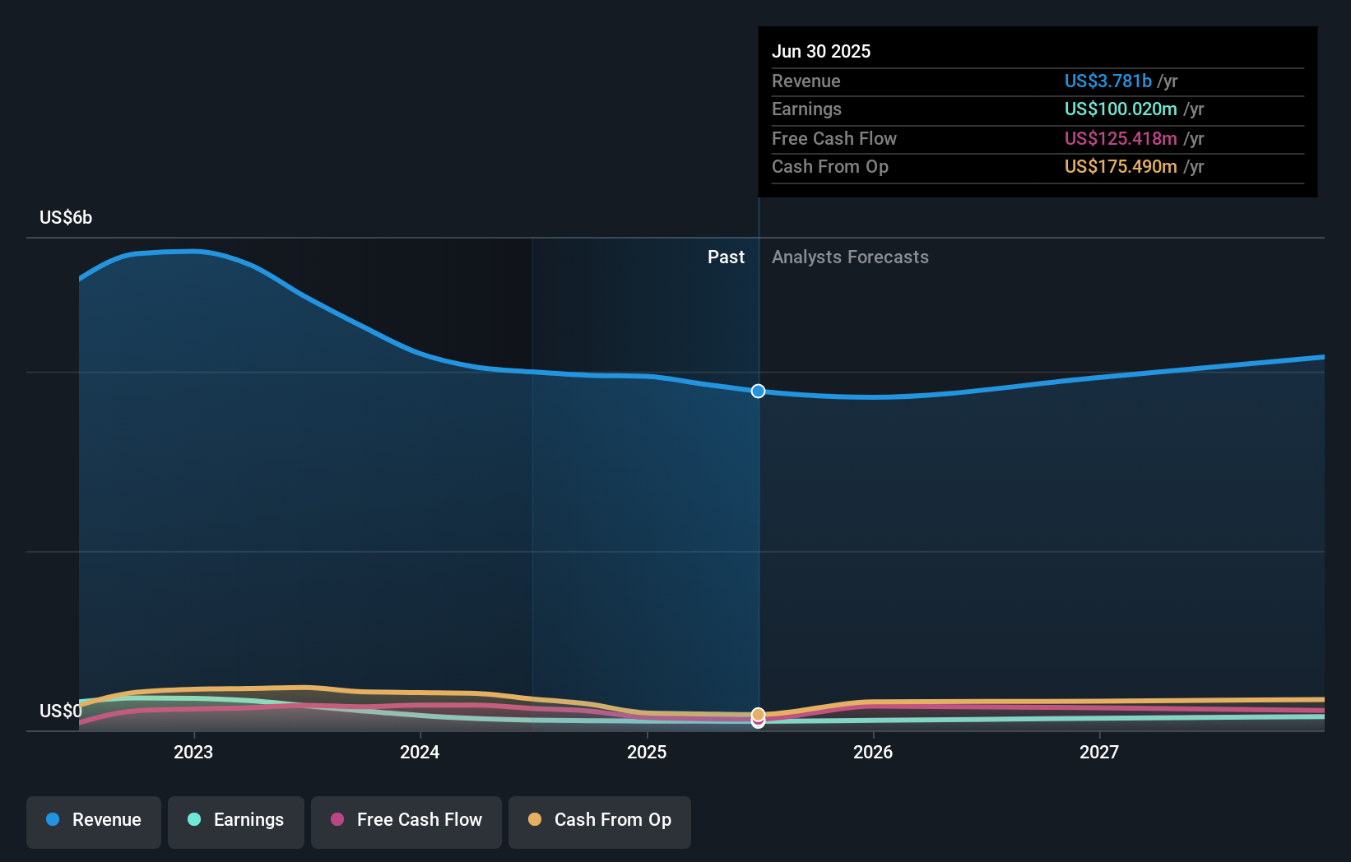
Task: Click the Cash From Op label in tooltip
Action: (x=830, y=166)
